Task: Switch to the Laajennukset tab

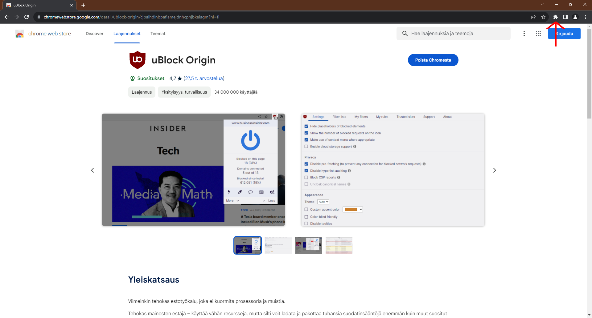Action: [127, 34]
